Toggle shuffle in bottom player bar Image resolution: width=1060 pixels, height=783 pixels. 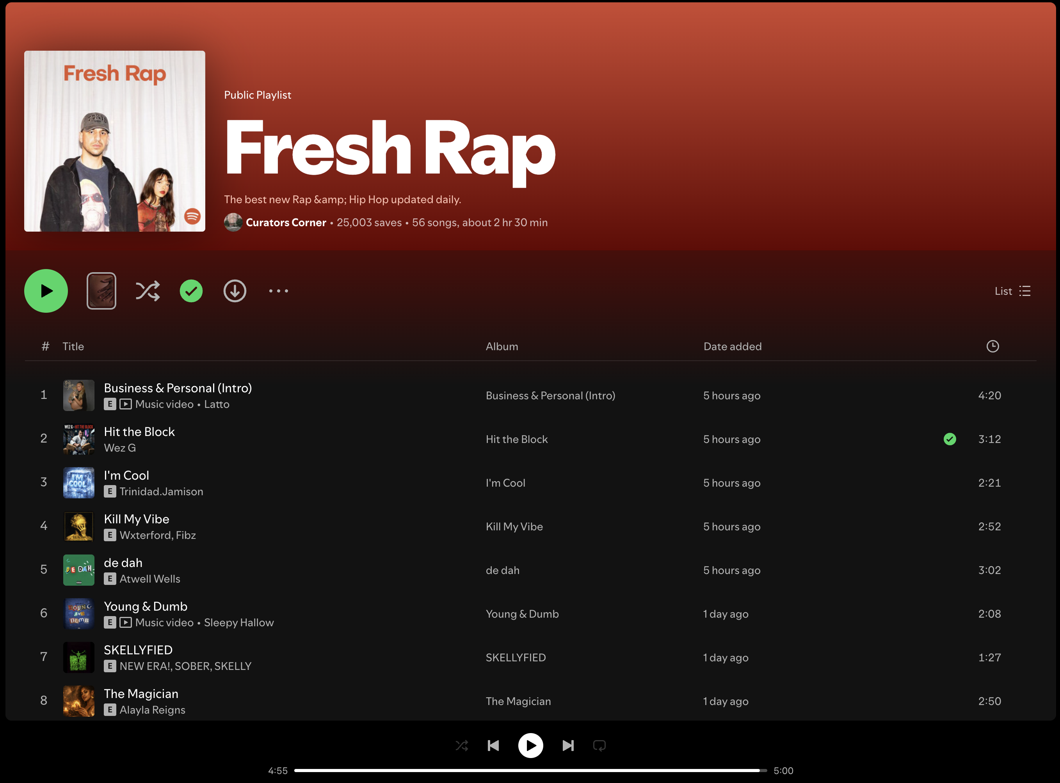click(x=462, y=746)
